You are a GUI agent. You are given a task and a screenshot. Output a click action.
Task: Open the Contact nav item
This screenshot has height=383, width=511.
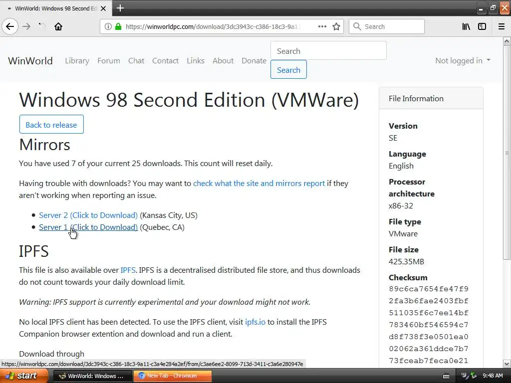coord(165,61)
